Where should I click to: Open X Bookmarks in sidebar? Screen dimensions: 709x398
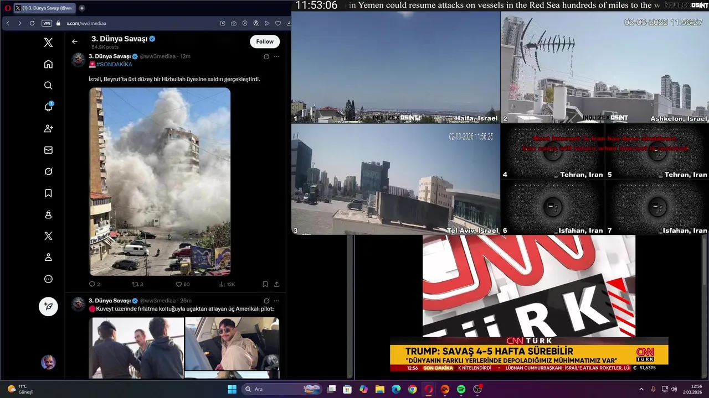[x=48, y=193]
